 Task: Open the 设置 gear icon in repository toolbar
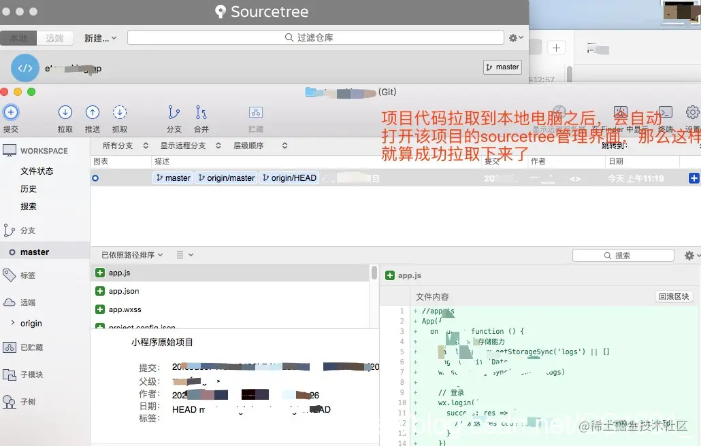coord(693,112)
